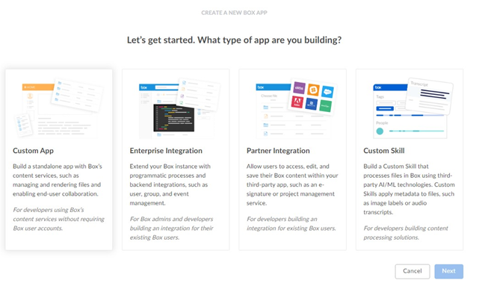Image resolution: width=479 pixels, height=289 pixels.
Task: Select the Custom Skill card title
Action: (x=384, y=151)
